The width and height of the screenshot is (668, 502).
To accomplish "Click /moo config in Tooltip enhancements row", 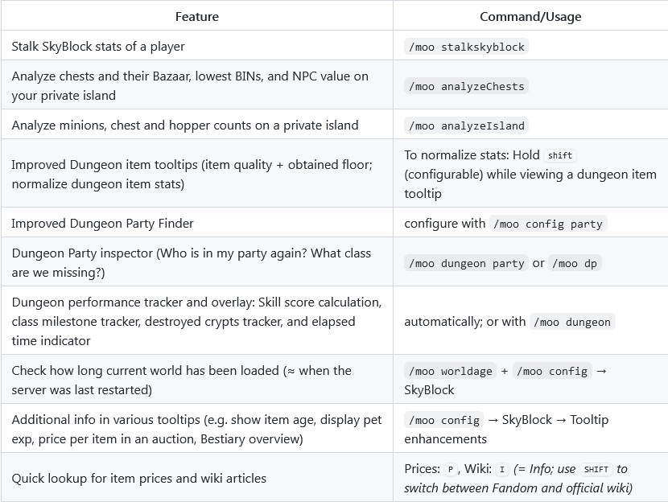I will coord(444,420).
